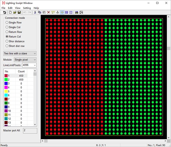The image size is (171, 147).
Task: Click the 'No.: 1, Pixel: 90' status text
Action: click(x=156, y=145)
